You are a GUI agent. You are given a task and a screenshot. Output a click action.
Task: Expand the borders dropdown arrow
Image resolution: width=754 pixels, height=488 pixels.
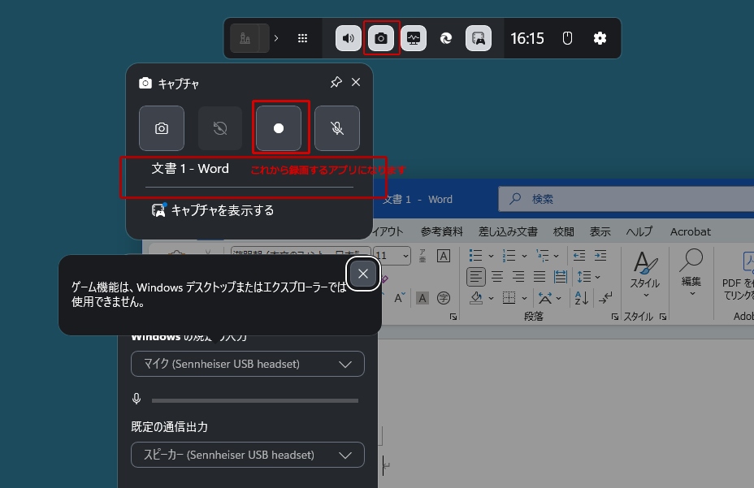(524, 298)
